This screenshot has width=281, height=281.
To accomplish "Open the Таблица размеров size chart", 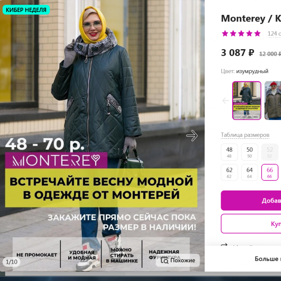I will click(x=245, y=135).
